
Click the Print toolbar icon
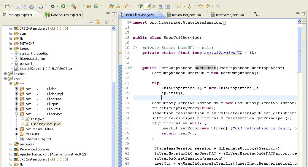click(31, 6)
